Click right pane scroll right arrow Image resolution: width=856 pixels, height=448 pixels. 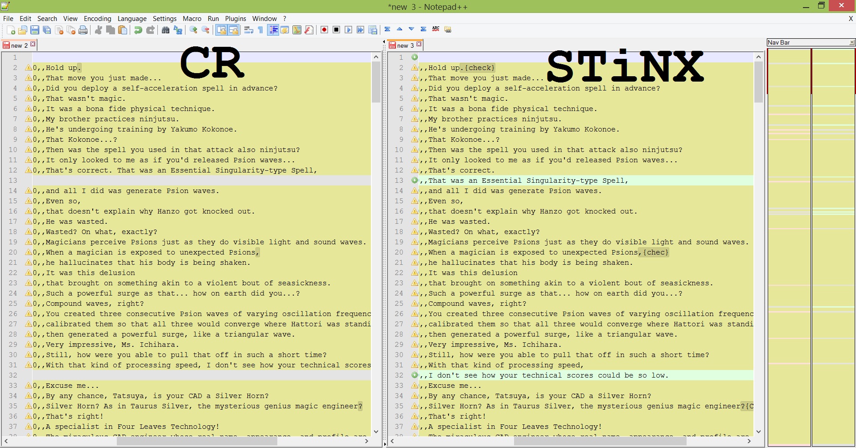[749, 441]
